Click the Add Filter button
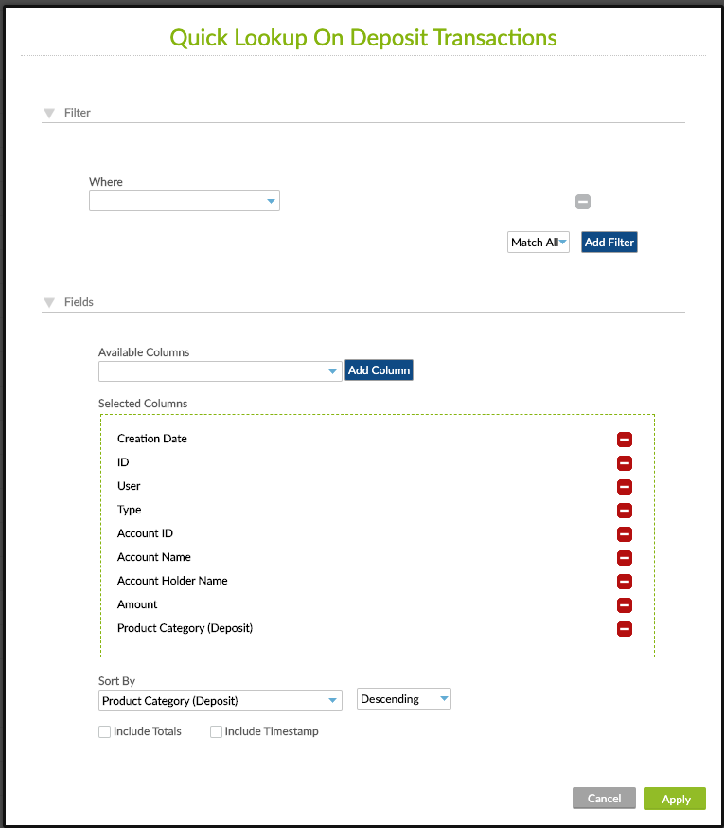The image size is (724, 828). tap(609, 243)
